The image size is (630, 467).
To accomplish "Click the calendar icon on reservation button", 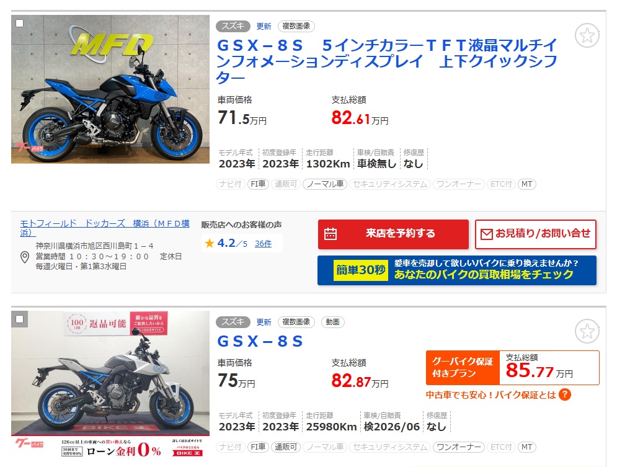I will (x=331, y=233).
